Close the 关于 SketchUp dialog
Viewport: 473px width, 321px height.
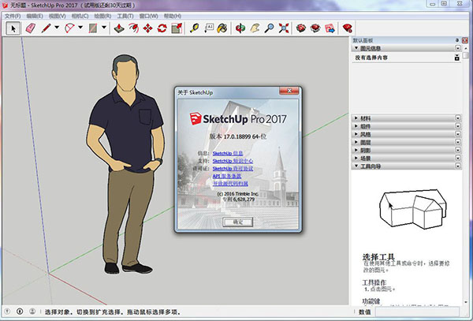tap(289, 91)
